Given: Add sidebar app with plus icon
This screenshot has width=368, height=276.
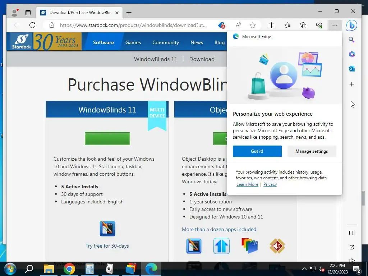Looking at the screenshot, I should click(x=351, y=84).
